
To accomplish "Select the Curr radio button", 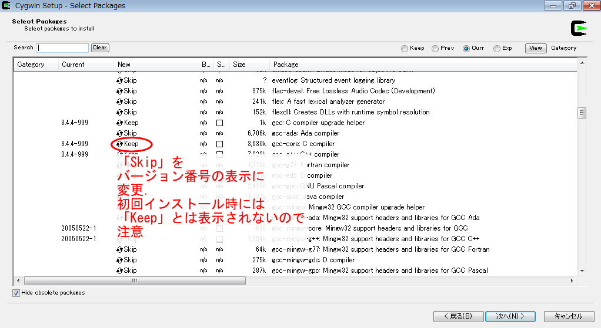I will [466, 49].
